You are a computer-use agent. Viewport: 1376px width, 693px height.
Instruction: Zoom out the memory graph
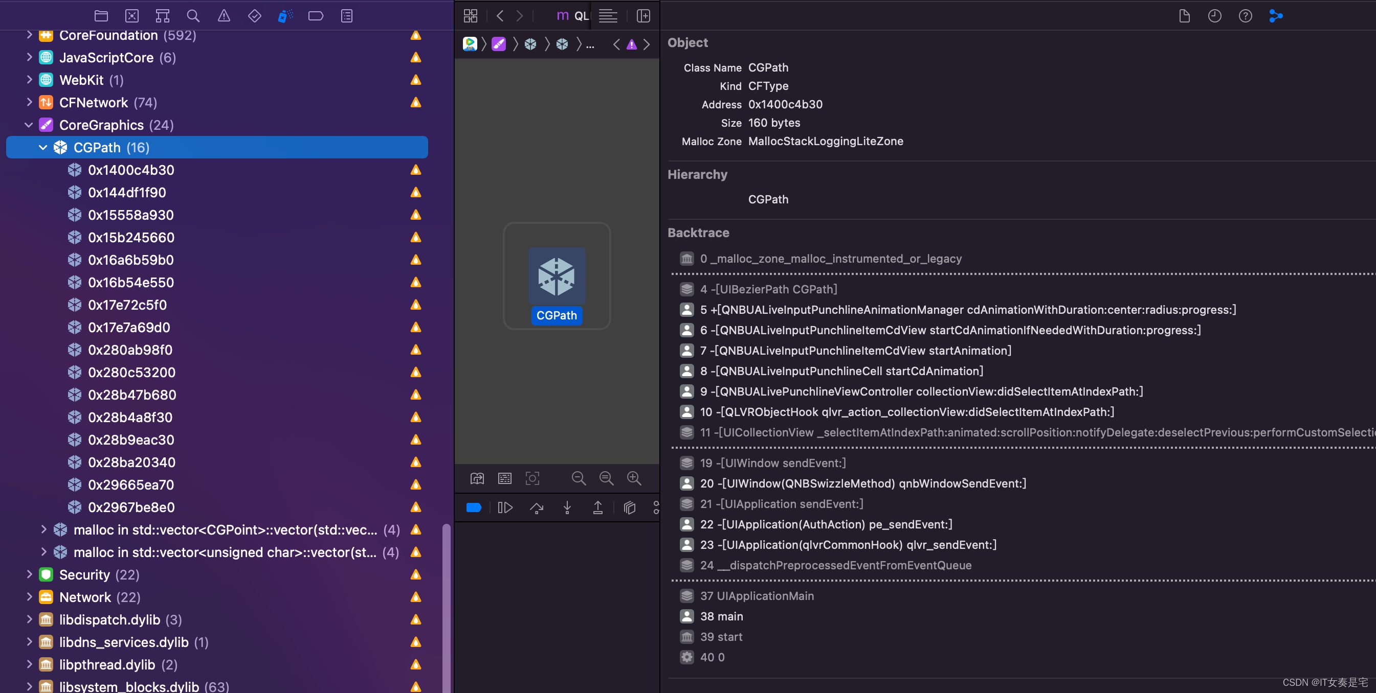pyautogui.click(x=579, y=478)
